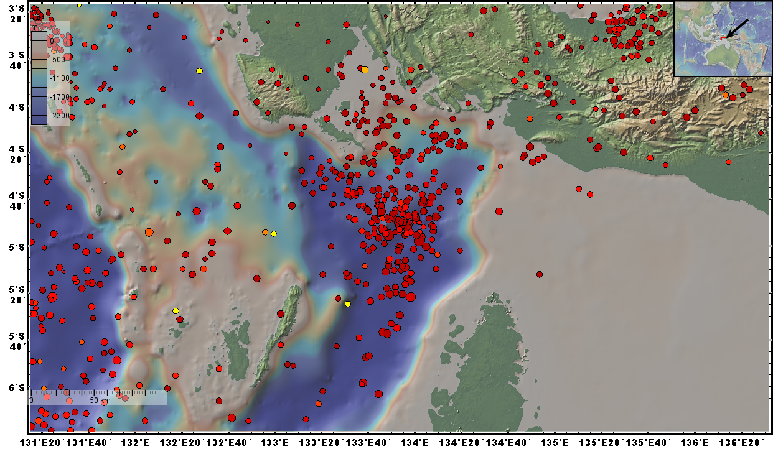The width and height of the screenshot is (773, 449).
Task: Select the large orange earthquake marker near 132°E
Action: [149, 232]
